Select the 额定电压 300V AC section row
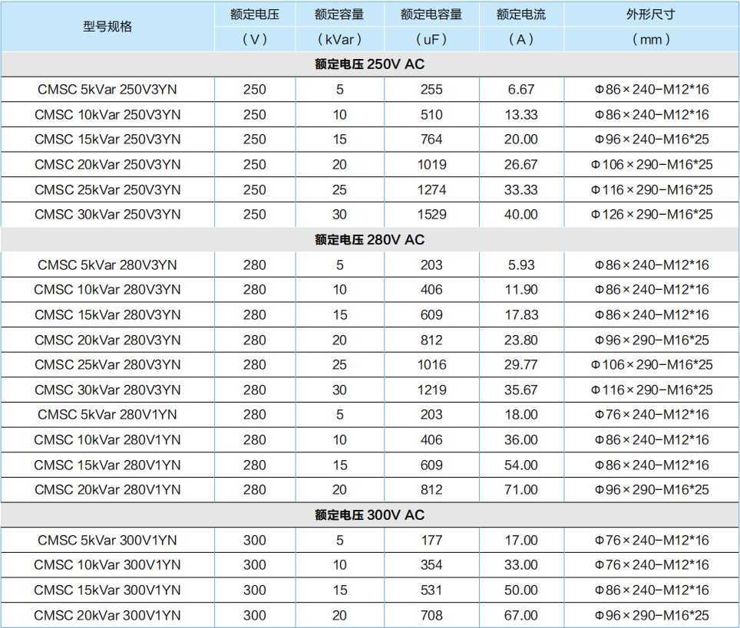This screenshot has width=740, height=628. click(370, 515)
